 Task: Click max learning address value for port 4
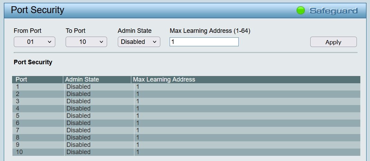138,108
